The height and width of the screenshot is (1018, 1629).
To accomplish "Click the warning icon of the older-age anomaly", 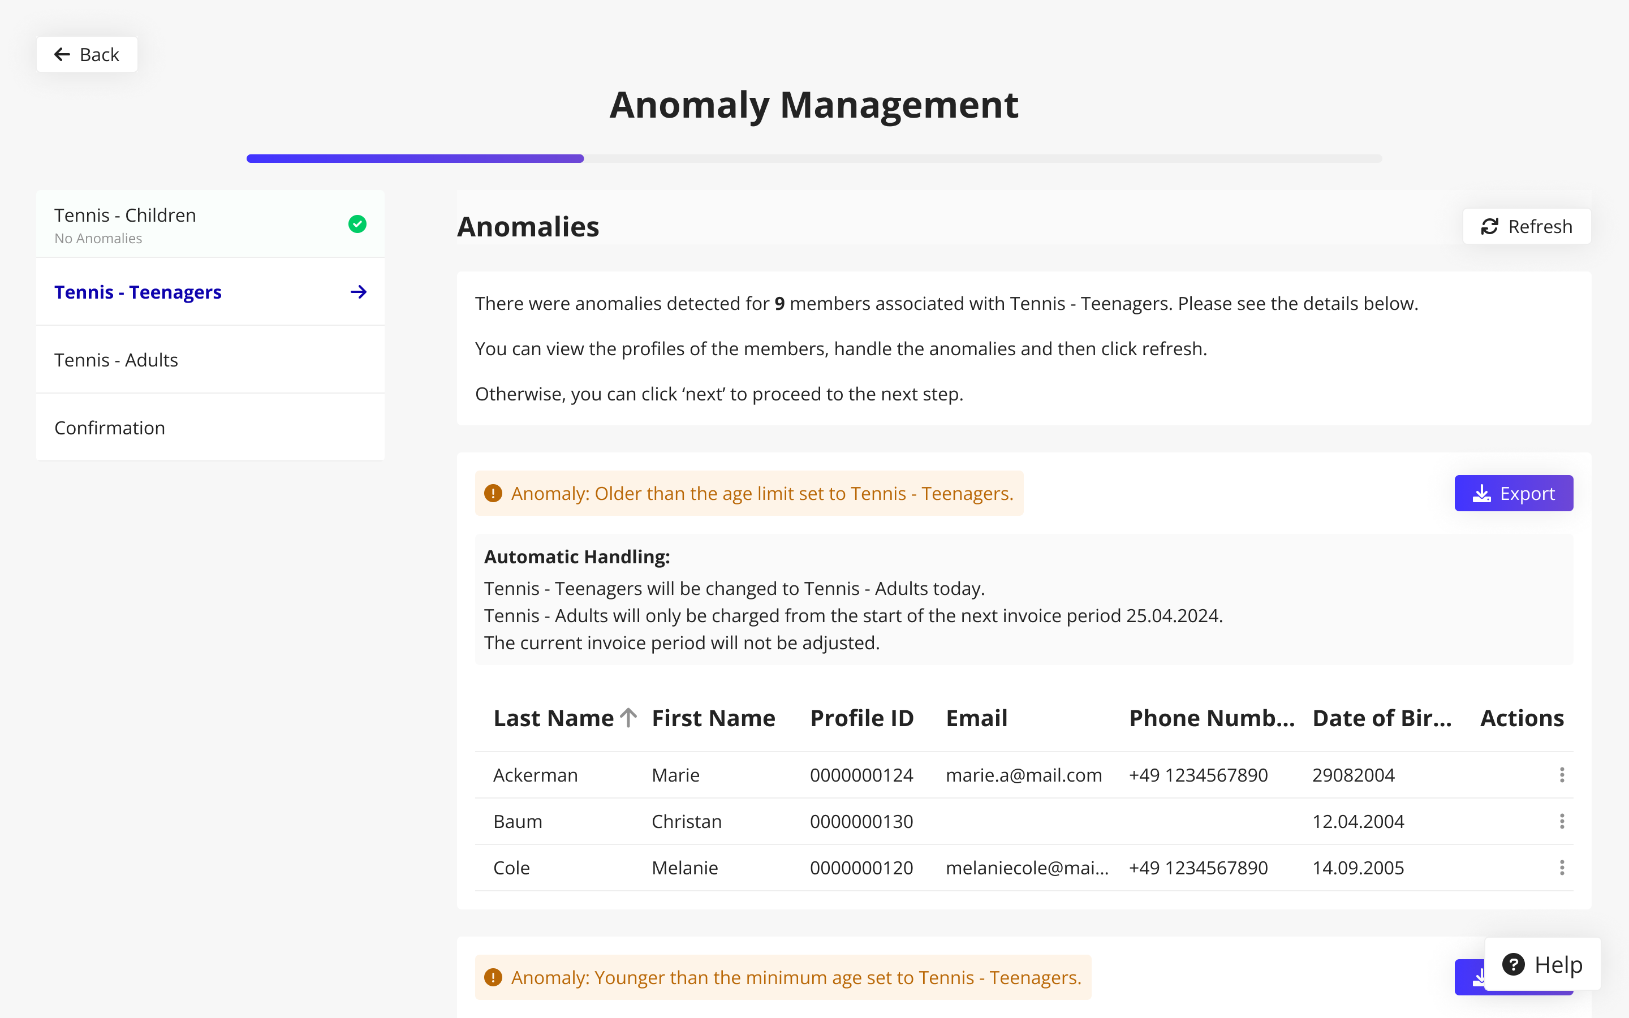I will (x=493, y=494).
